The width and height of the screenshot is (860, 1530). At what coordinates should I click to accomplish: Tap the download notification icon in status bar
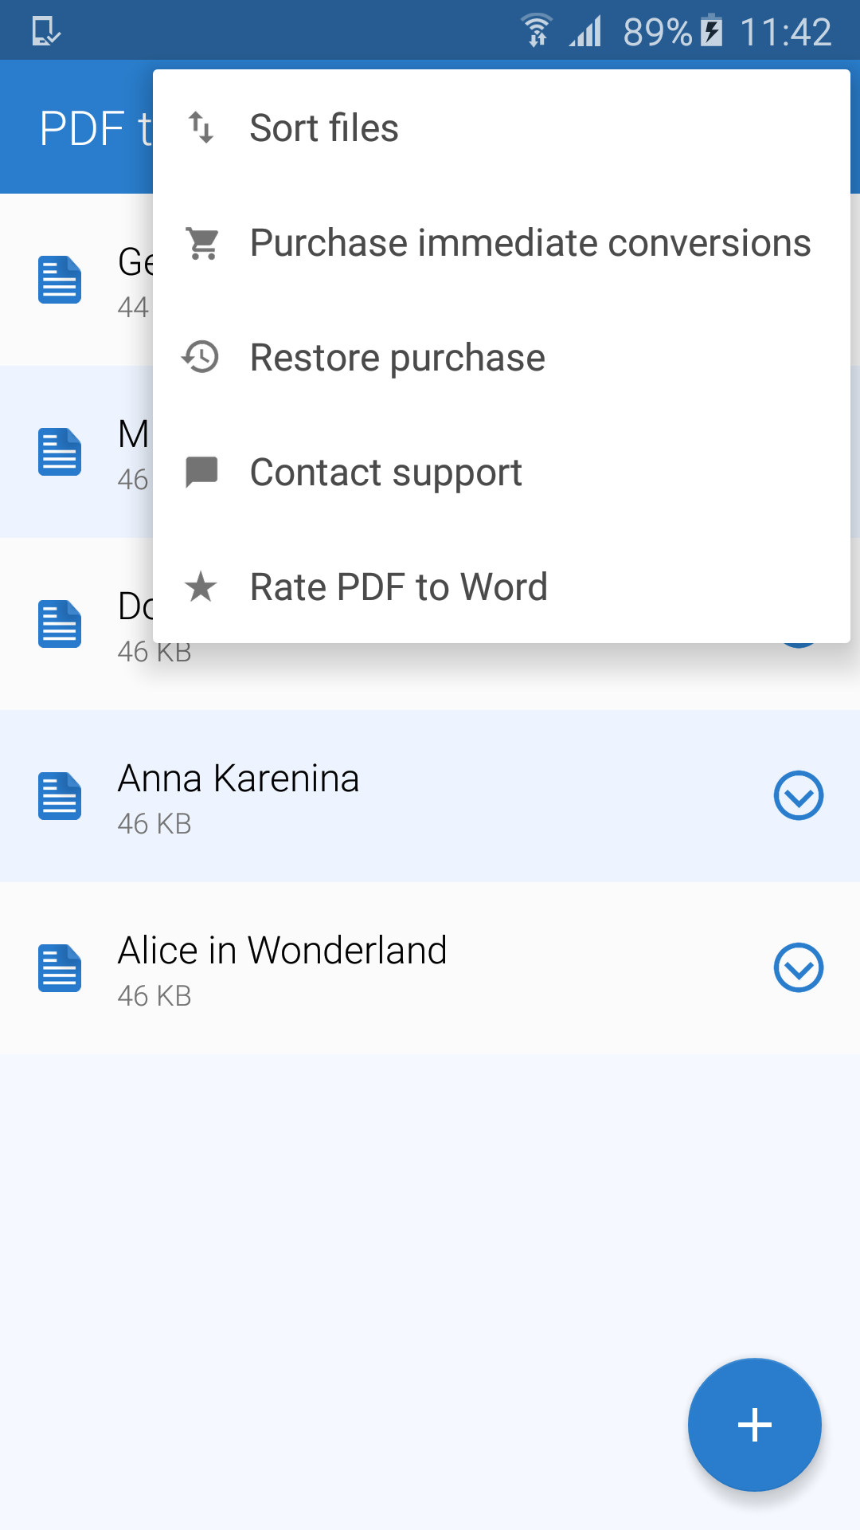point(46,32)
